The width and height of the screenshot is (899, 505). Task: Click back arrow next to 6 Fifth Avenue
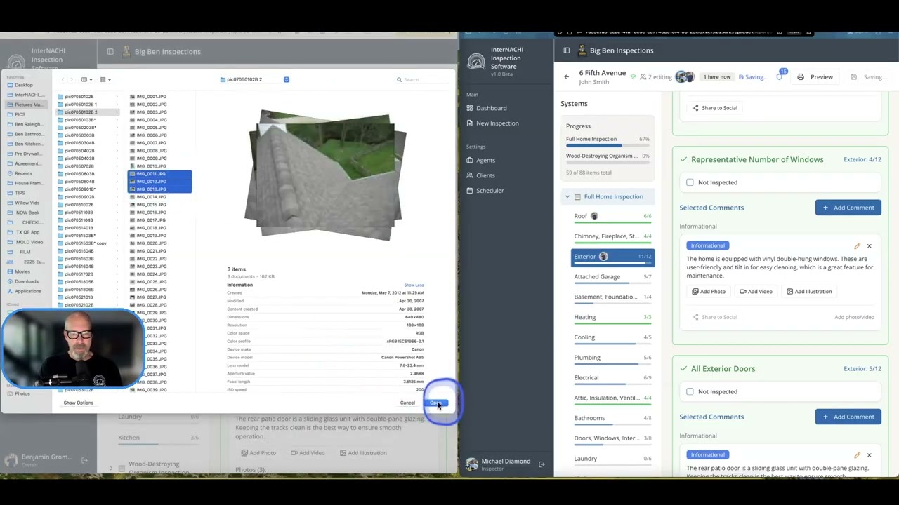pyautogui.click(x=567, y=77)
